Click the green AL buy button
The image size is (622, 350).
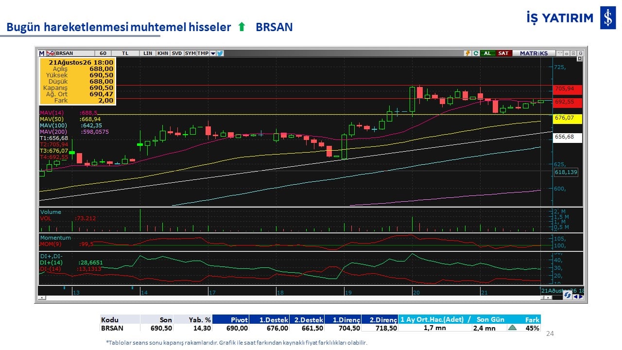click(488, 53)
